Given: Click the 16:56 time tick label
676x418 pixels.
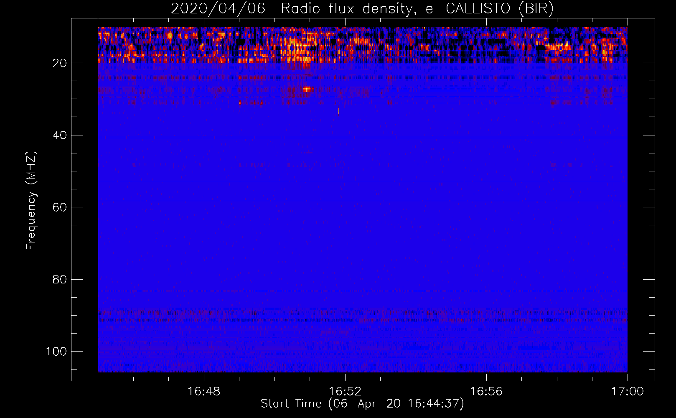Looking at the screenshot, I should pos(486,392).
